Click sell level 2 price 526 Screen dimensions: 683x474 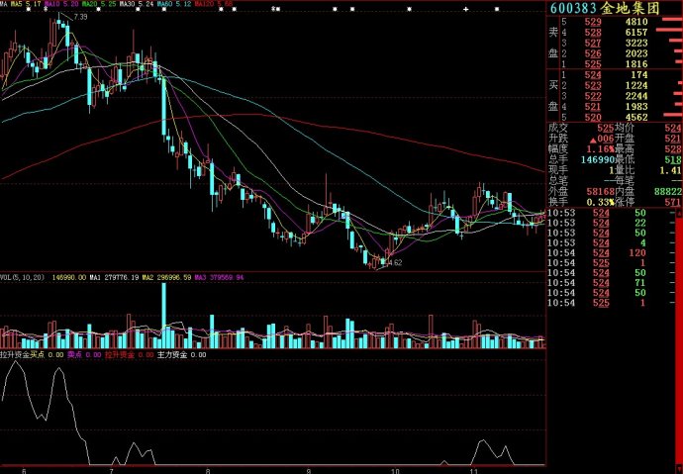tap(593, 53)
